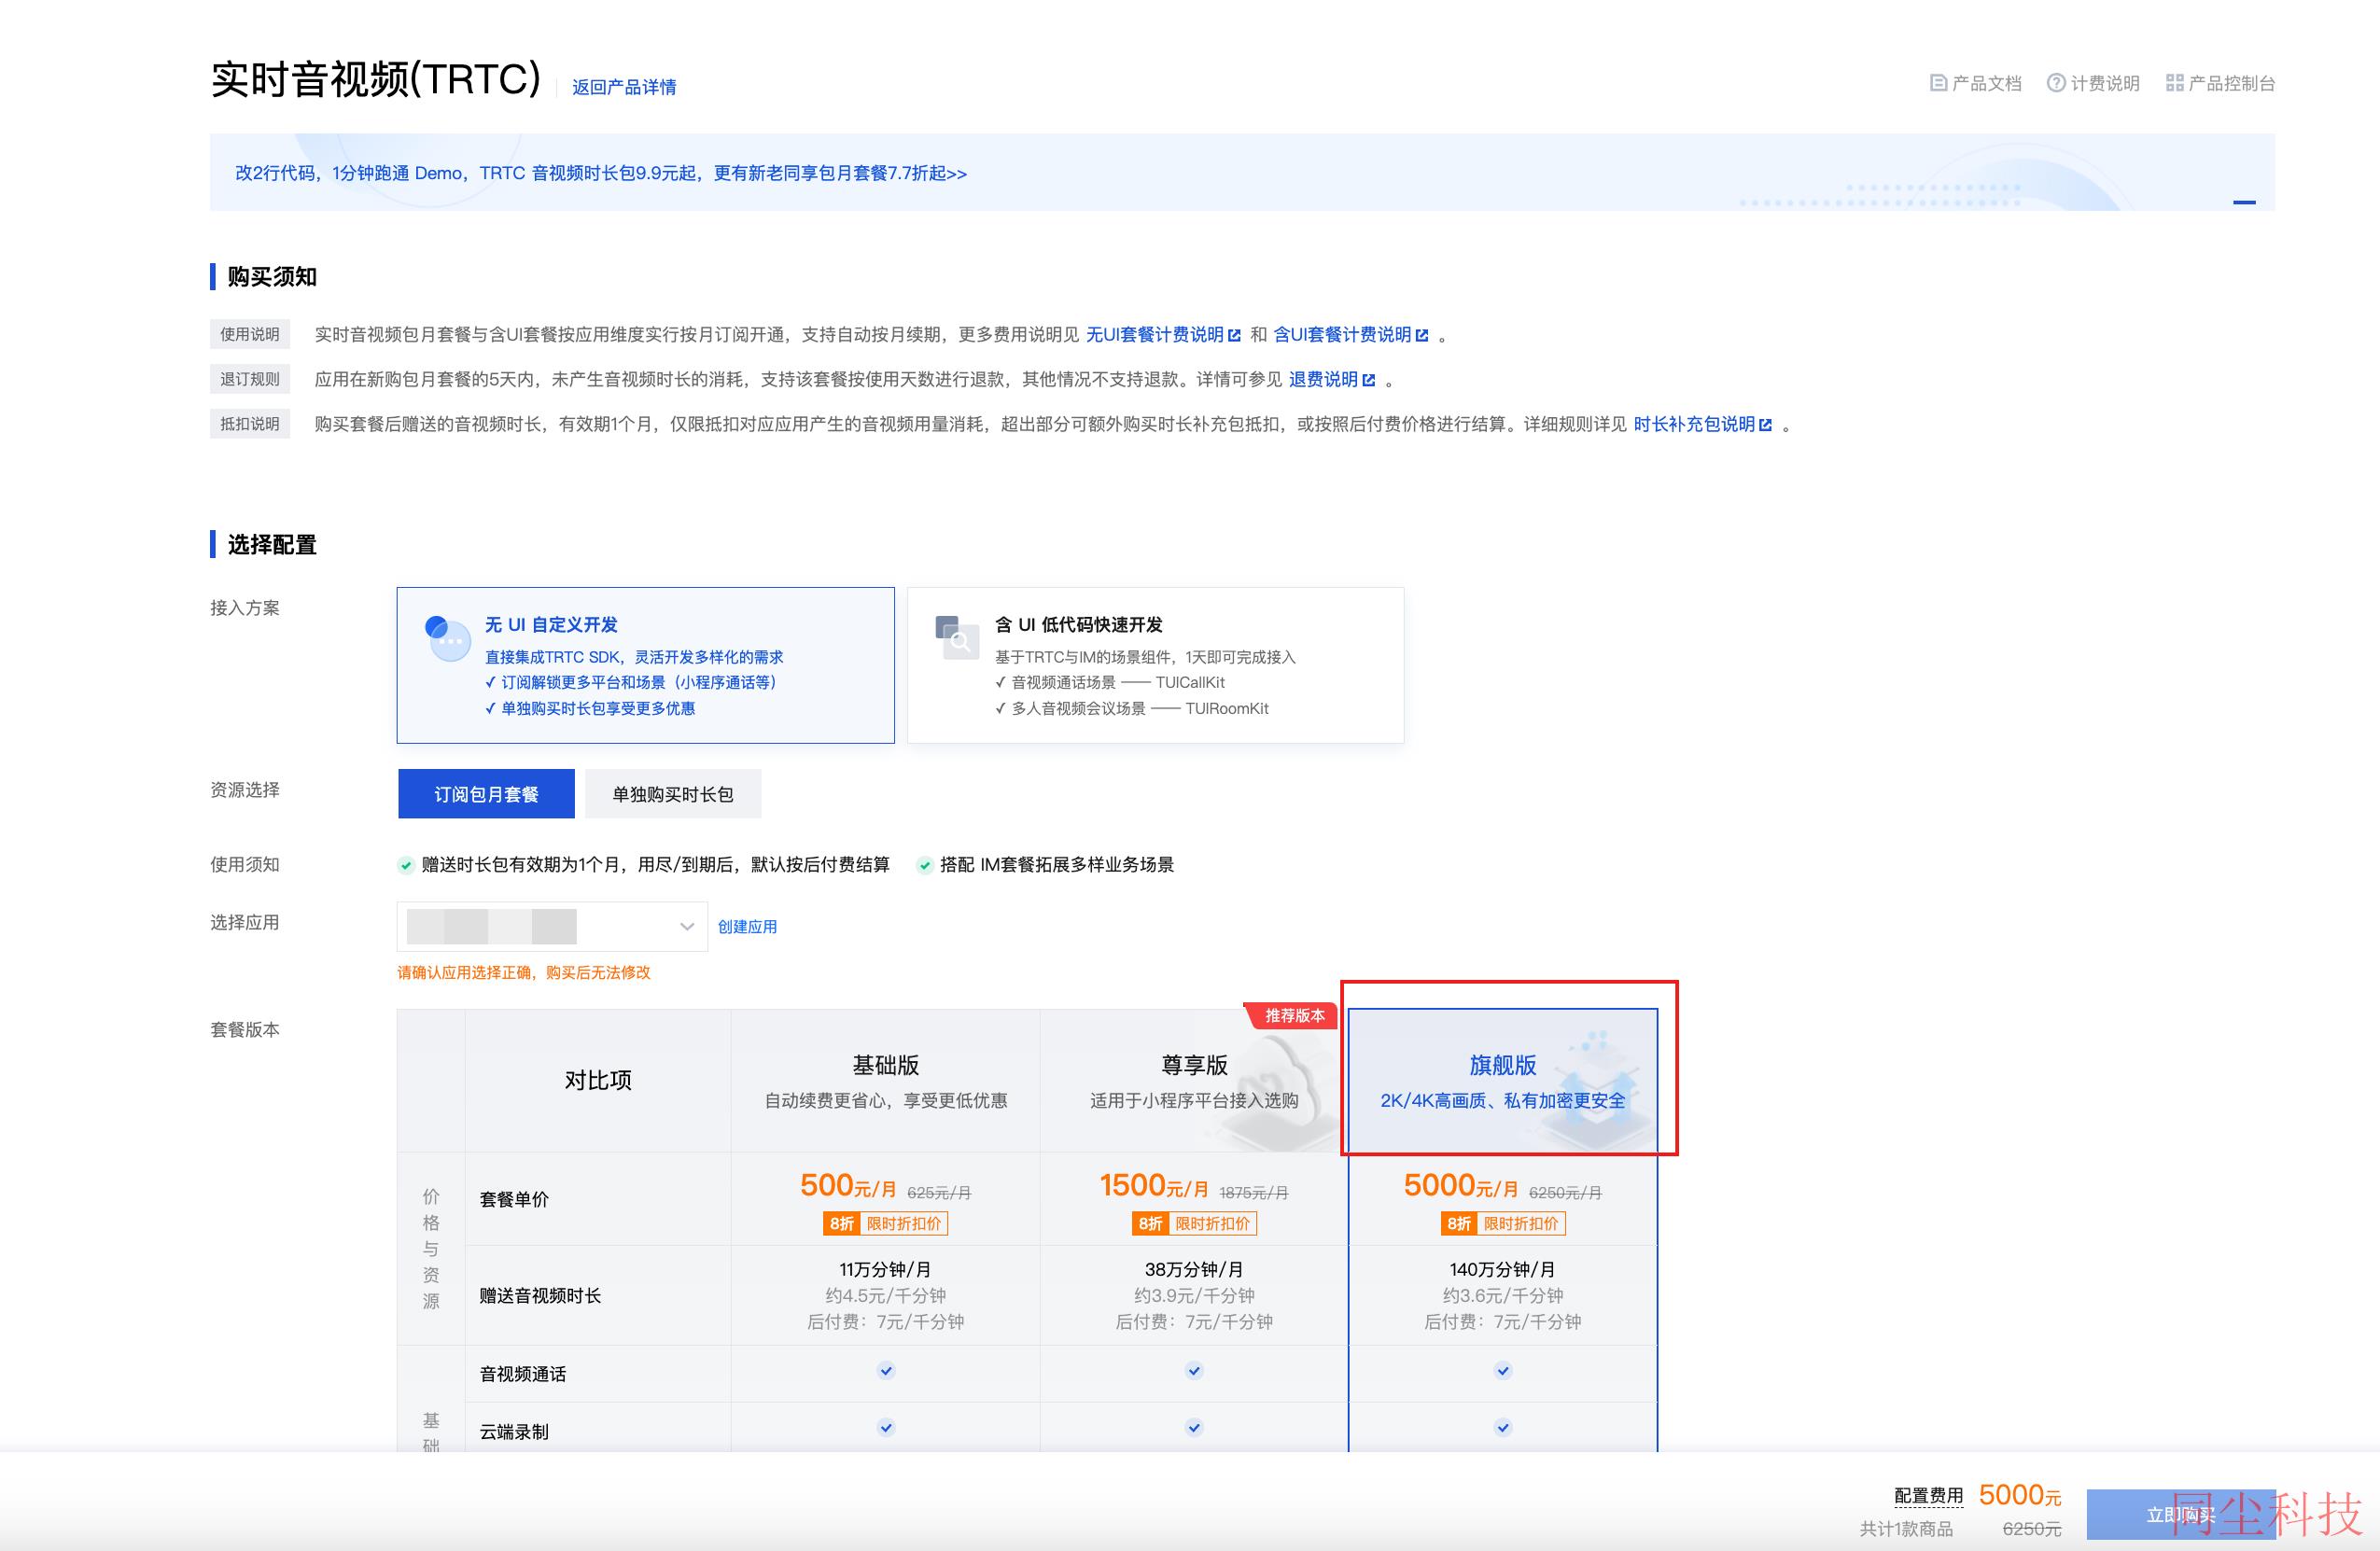Image resolution: width=2380 pixels, height=1551 pixels.
Task: Click the 立即购买 button
Action: coord(2181,1514)
